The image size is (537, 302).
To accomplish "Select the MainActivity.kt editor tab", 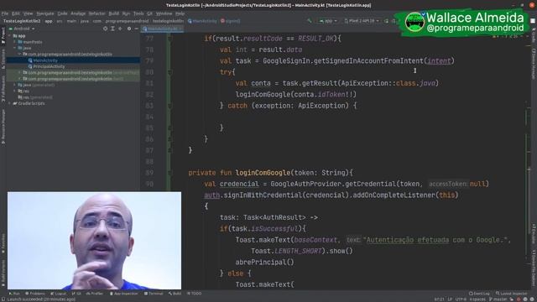I will 162,29.
